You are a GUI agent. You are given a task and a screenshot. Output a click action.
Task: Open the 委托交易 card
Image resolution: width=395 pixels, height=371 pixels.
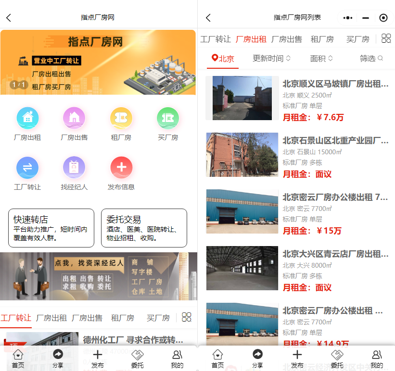click(144, 228)
